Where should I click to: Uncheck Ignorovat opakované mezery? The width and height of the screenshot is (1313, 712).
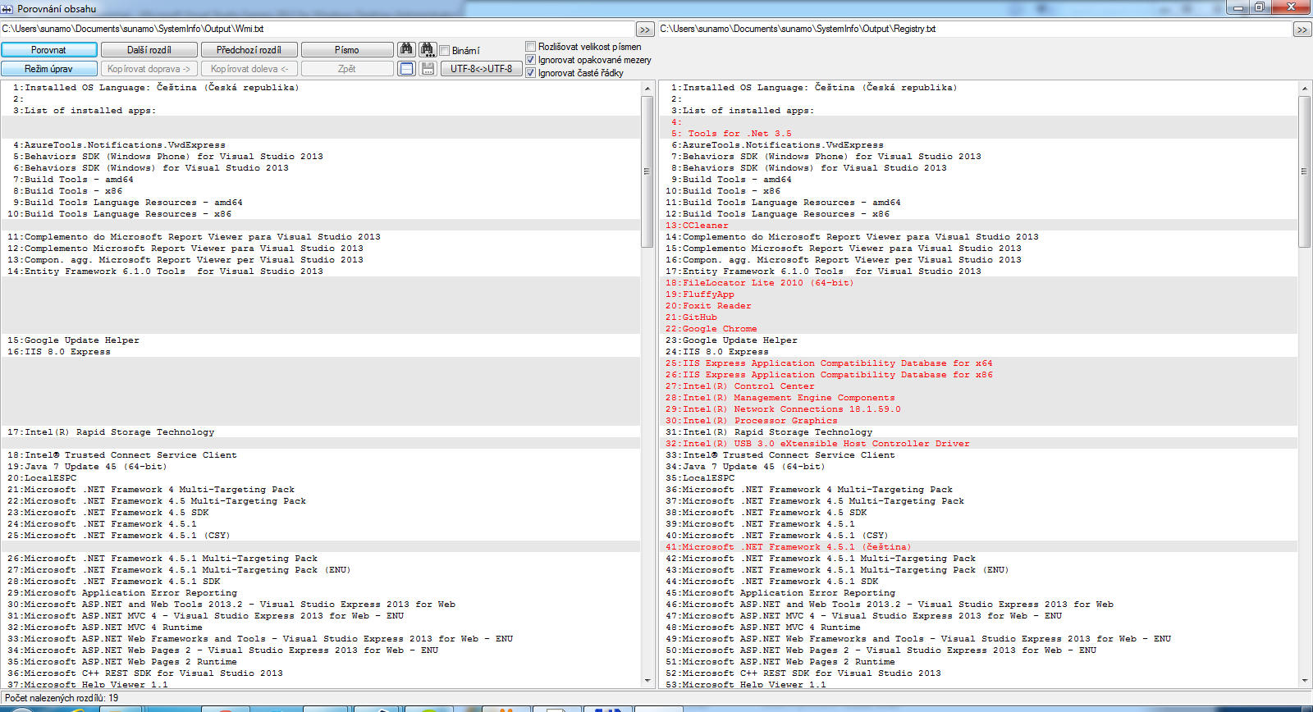click(531, 60)
